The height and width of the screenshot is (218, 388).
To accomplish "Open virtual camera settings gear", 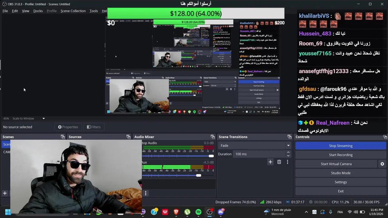I will coord(382,164).
